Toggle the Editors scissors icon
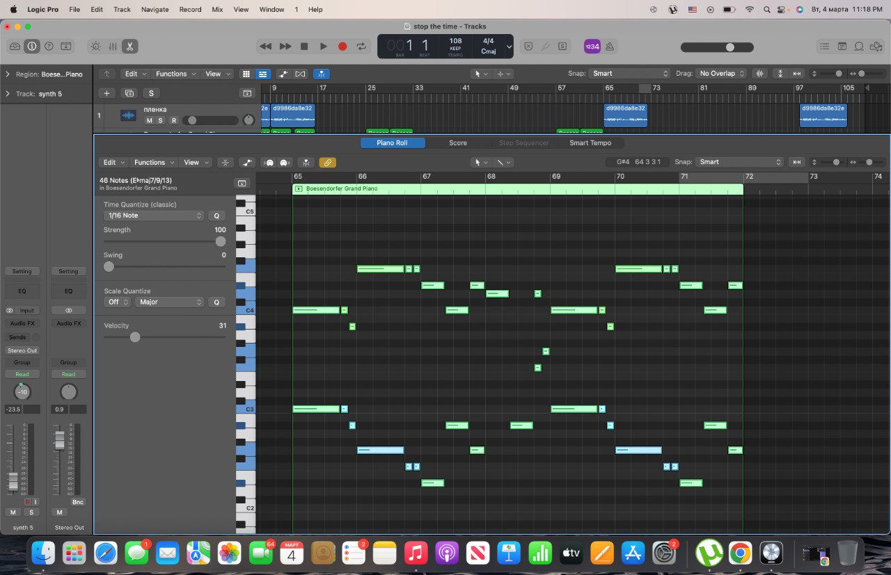 pos(129,47)
